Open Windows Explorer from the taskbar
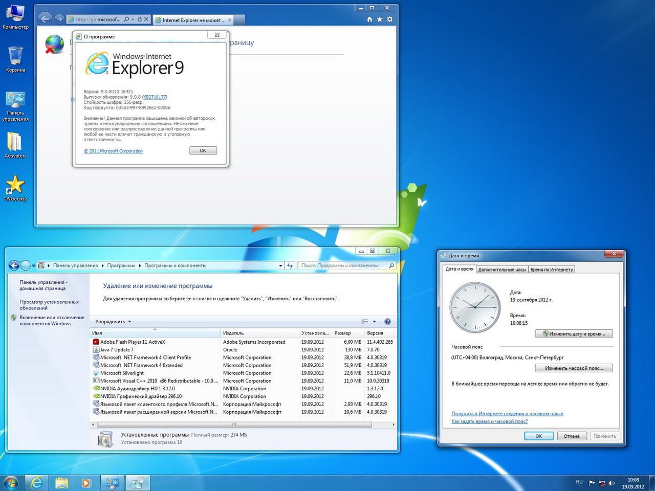Viewport: 655px width, 491px height. [x=62, y=482]
